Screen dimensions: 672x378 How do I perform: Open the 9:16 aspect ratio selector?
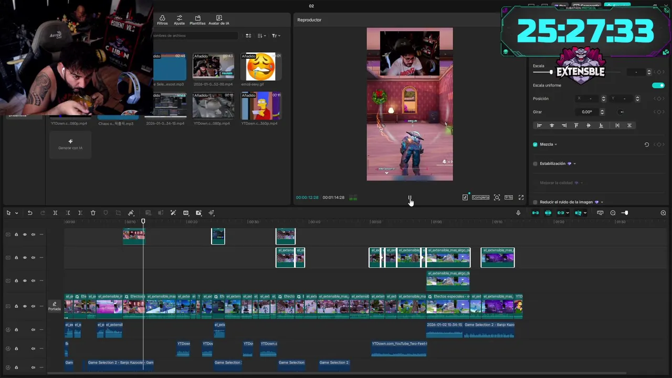pos(509,197)
